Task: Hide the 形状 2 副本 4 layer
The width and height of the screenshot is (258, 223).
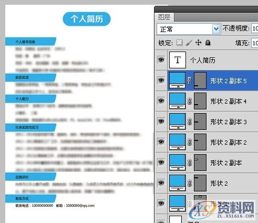Action: coord(161,101)
